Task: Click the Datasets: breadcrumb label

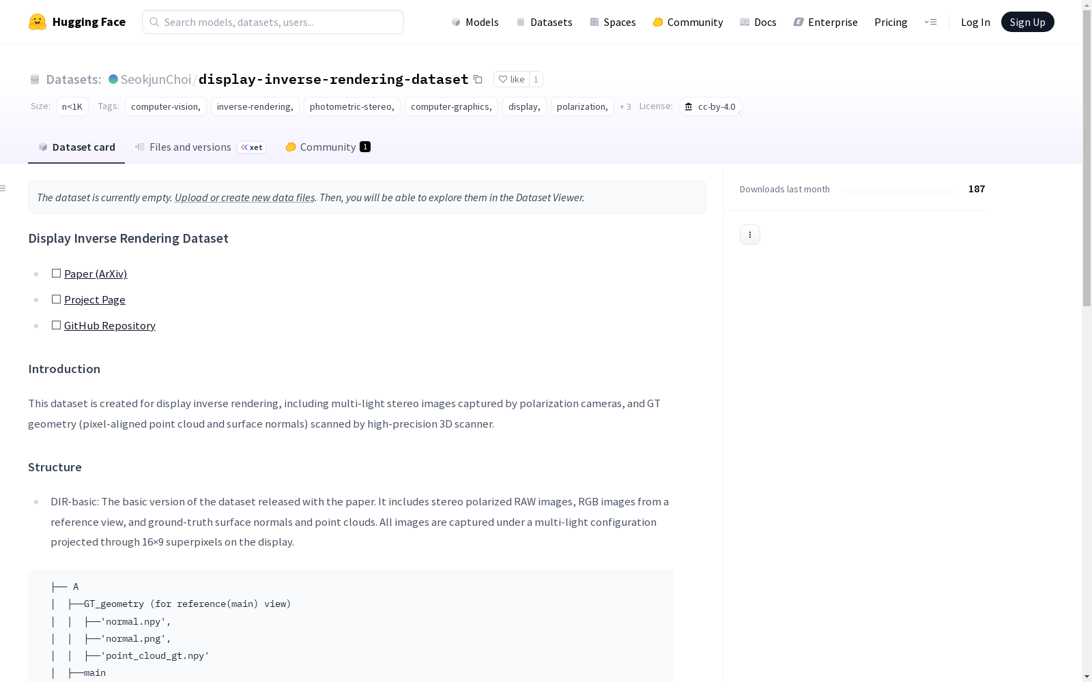Action: (x=74, y=79)
